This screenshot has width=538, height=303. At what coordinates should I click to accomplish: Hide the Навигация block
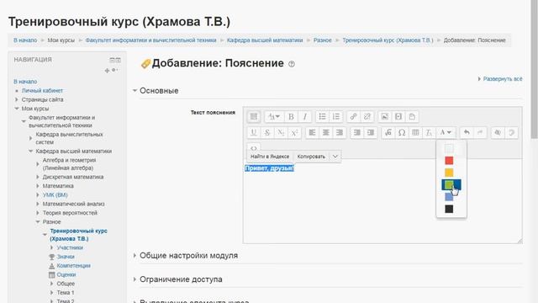112,60
